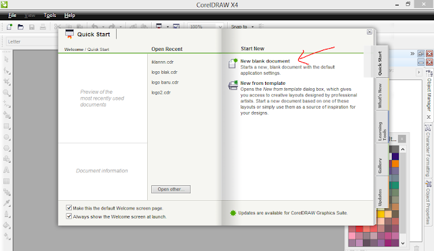This screenshot has height=251, width=434.
Task: Open the Help menu
Action: pos(70,15)
